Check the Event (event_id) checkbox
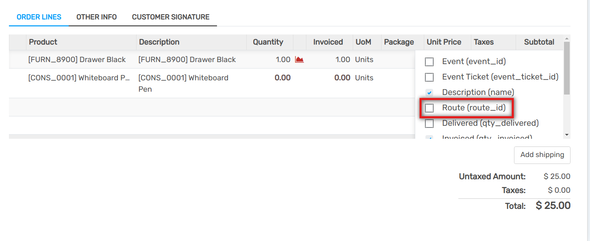 point(429,61)
